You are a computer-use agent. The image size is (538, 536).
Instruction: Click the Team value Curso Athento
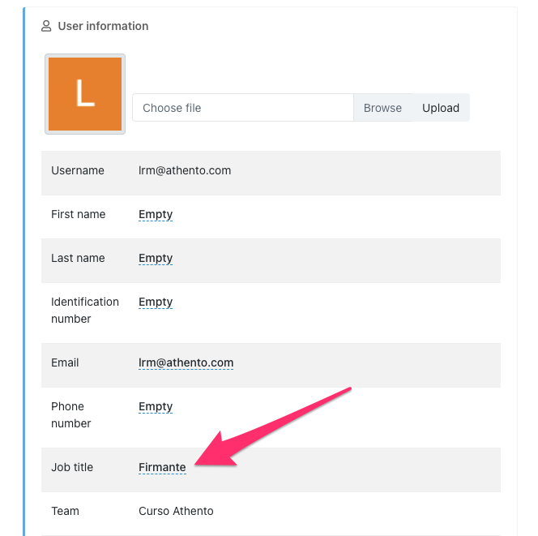(176, 512)
